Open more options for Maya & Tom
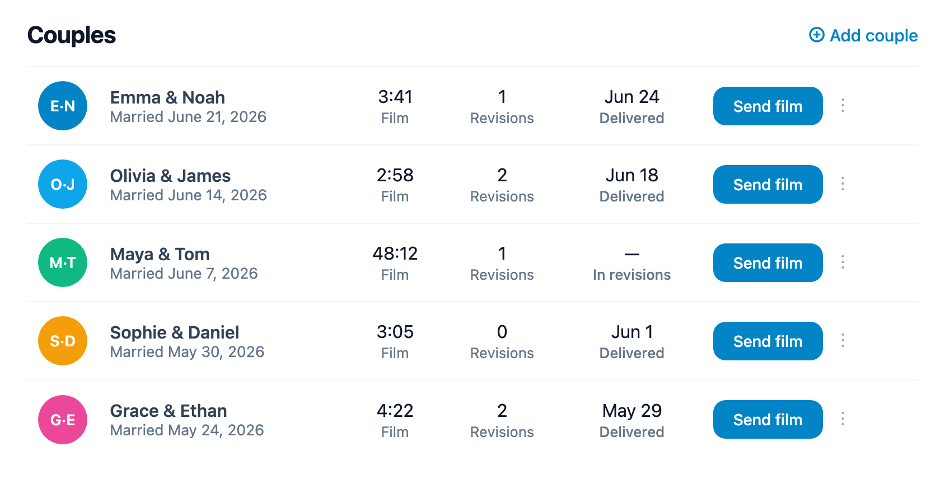945x479 pixels. (843, 262)
